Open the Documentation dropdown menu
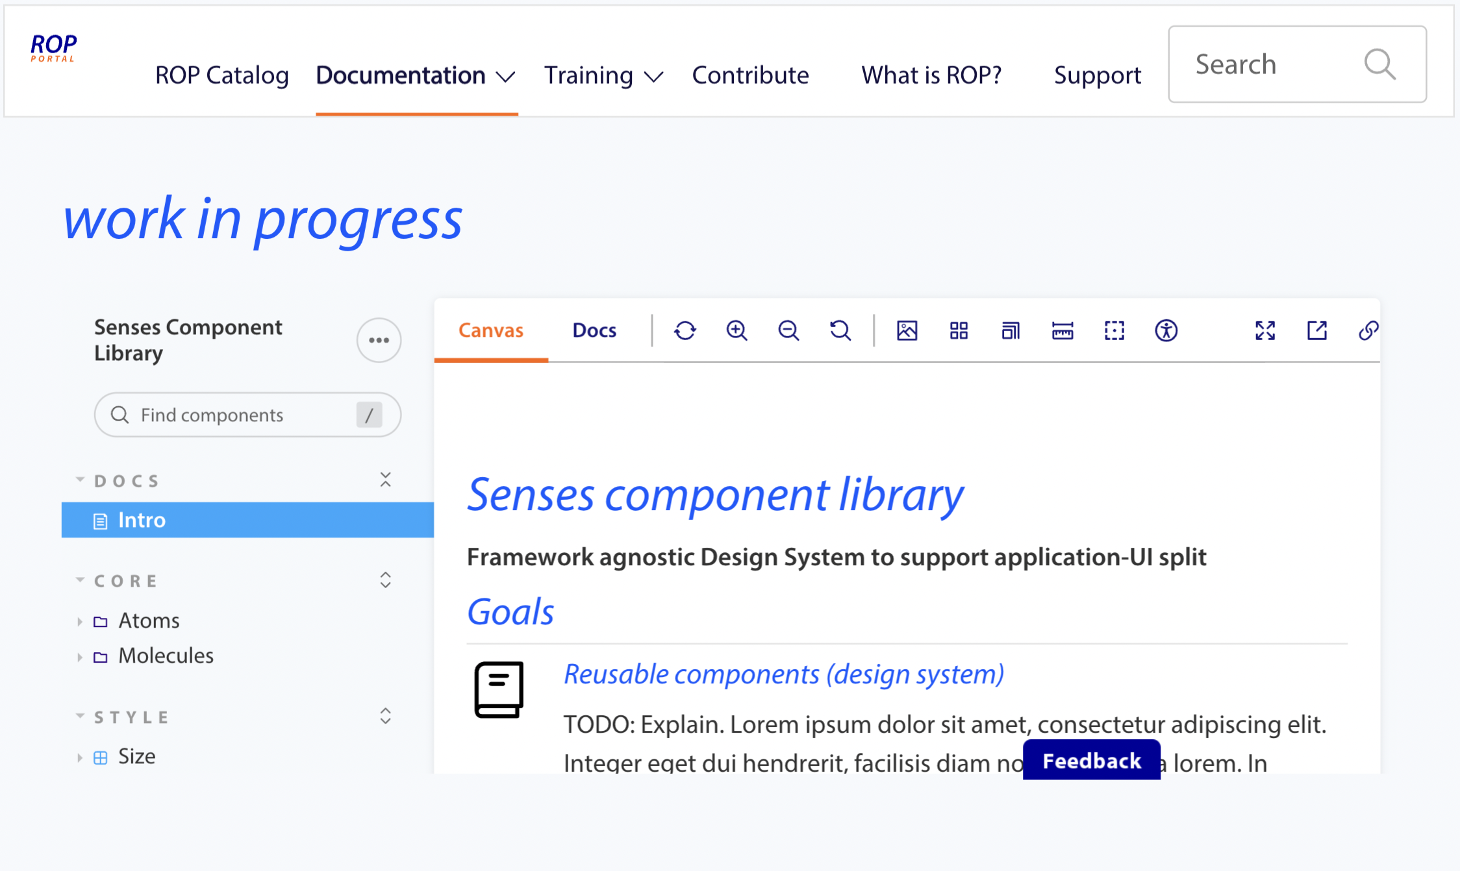This screenshot has height=871, width=1460. (416, 76)
